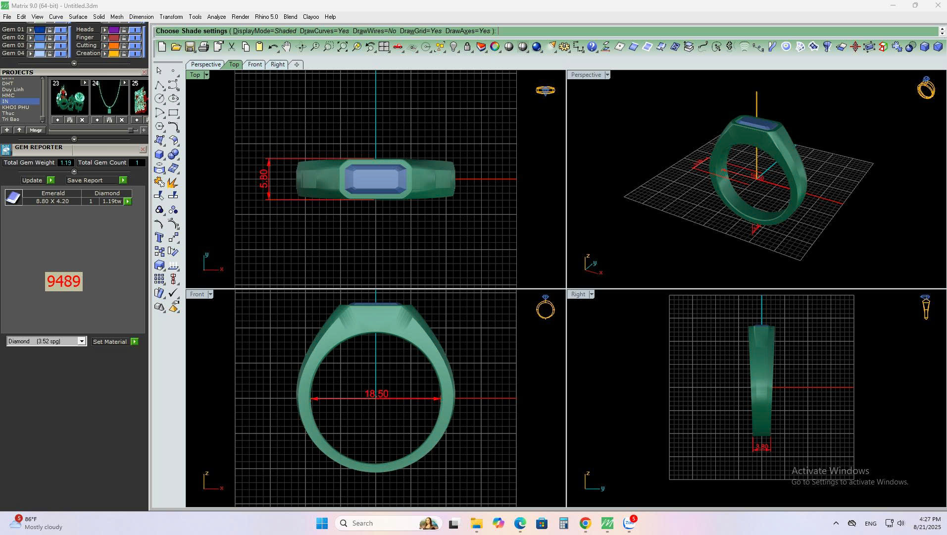Screen dimensions: 947x535
Task: Click the blue render sphere icon
Action: tap(537, 47)
